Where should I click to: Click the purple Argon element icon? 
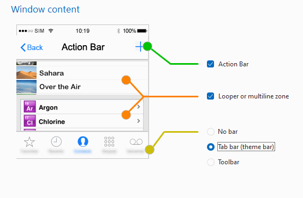30,107
